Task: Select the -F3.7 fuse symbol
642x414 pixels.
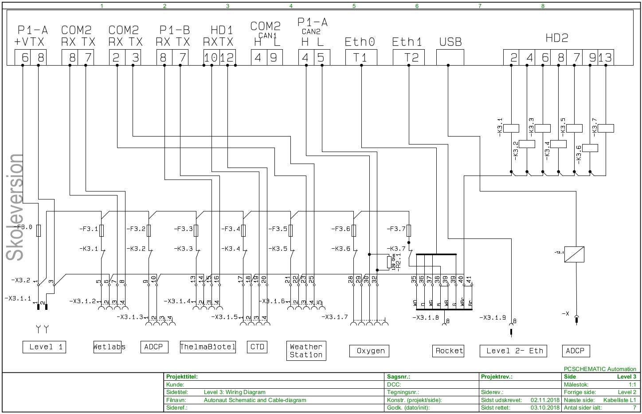Action: click(409, 230)
